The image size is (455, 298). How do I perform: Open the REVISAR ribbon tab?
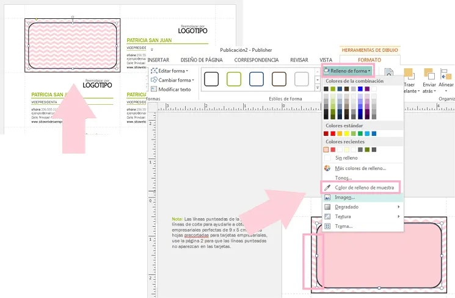click(x=299, y=60)
